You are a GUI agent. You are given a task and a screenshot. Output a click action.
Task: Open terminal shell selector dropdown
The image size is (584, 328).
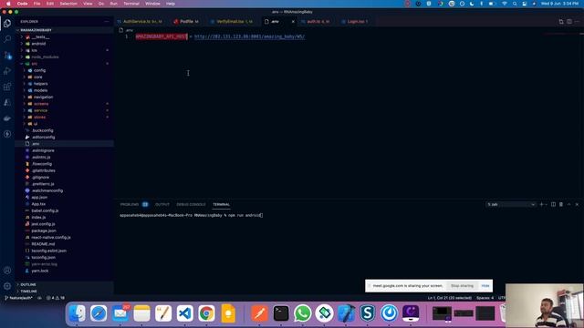(x=511, y=204)
